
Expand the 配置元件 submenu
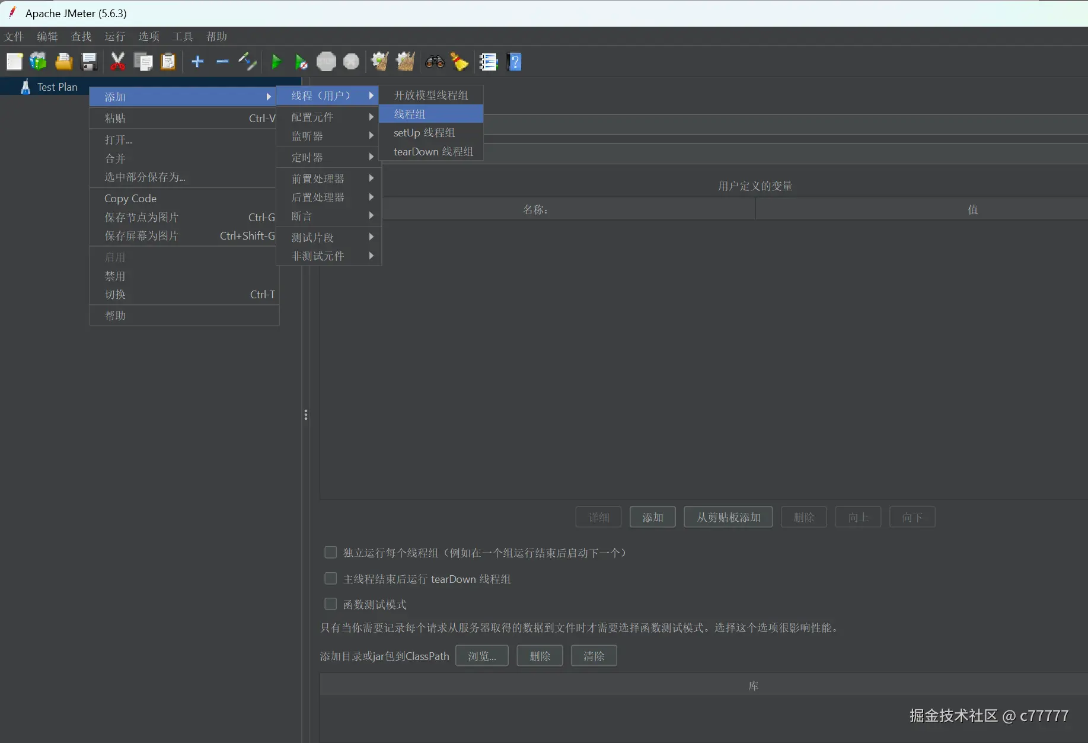(327, 117)
